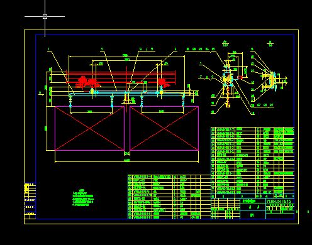Pick the drawing number text in the title block
The image size is (312, 245).
click(x=279, y=201)
